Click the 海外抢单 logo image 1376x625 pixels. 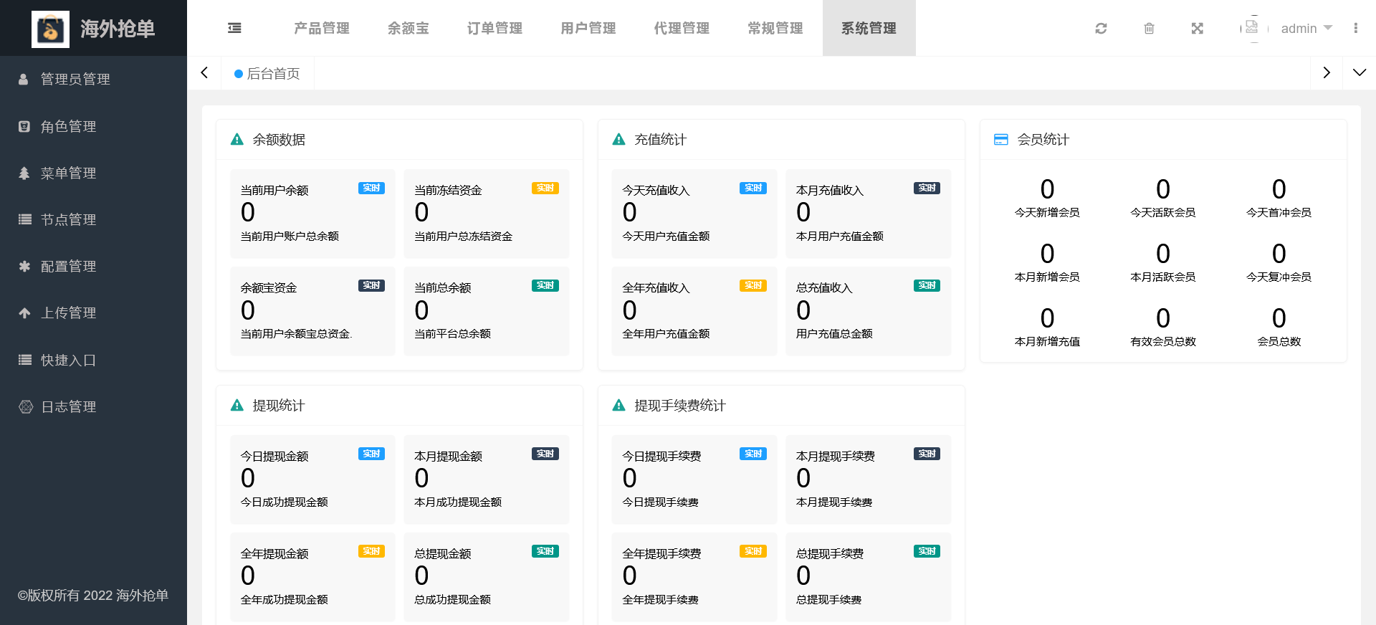[50, 29]
